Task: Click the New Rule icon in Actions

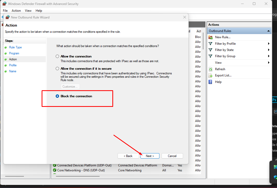Action: (x=210, y=37)
